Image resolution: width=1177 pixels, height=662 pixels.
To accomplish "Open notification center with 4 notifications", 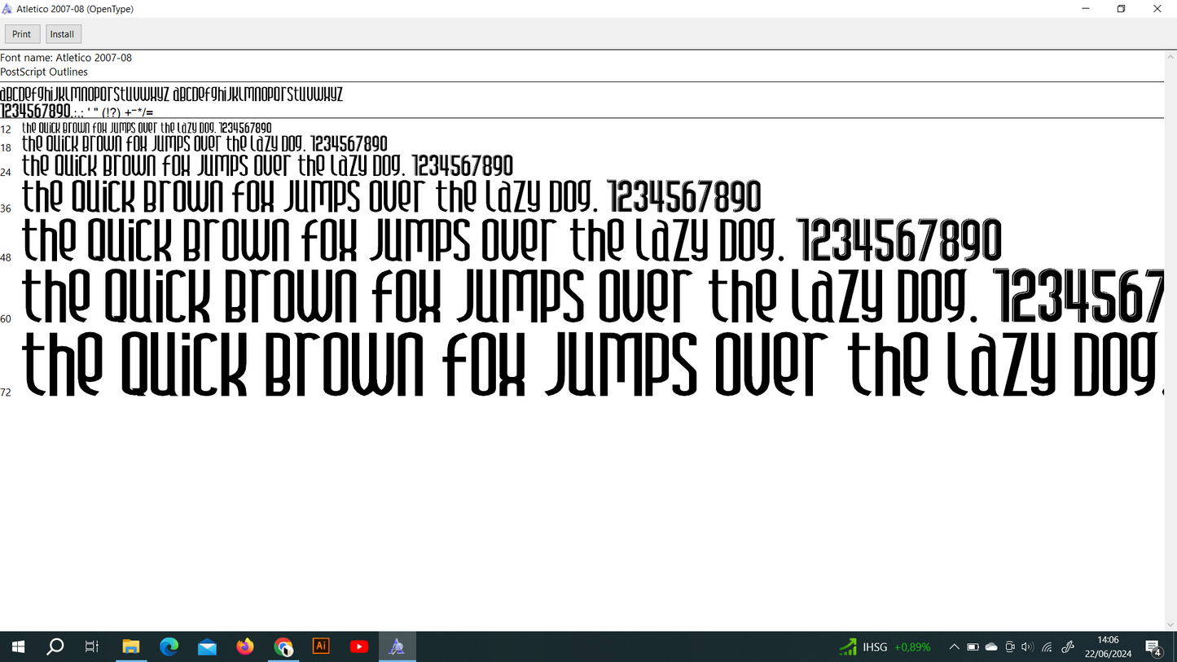I will 1154,647.
